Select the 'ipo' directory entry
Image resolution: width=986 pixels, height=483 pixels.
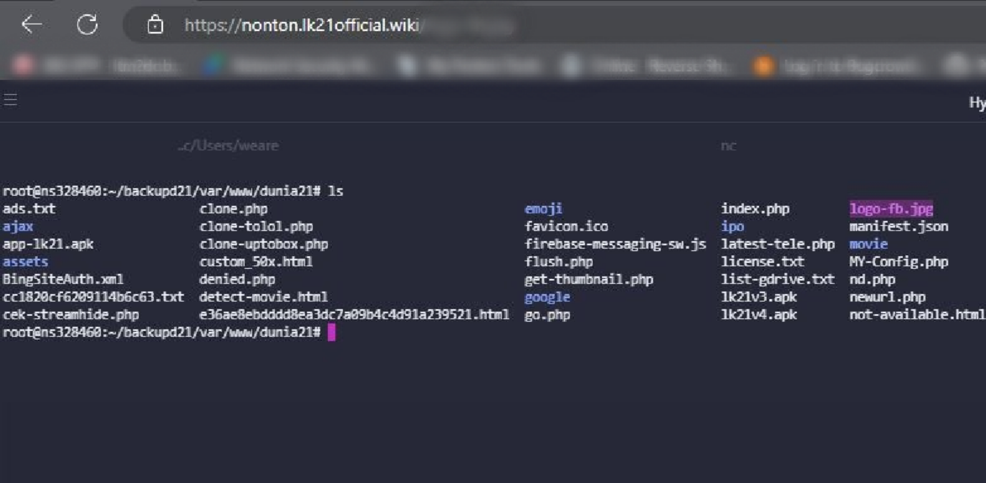[733, 226]
